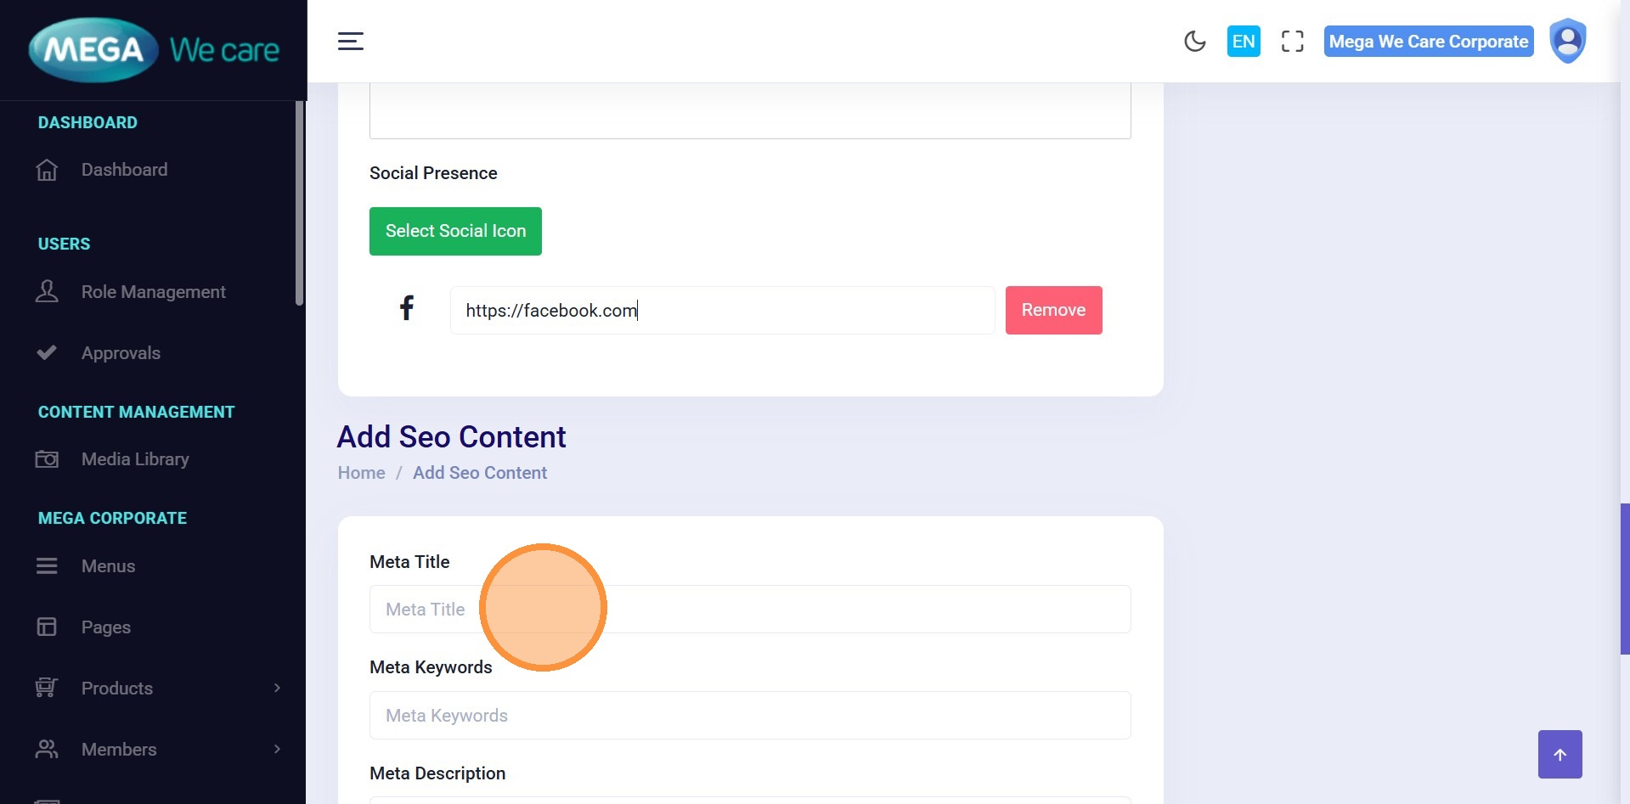Open Dashboard from the sidebar

[124, 170]
